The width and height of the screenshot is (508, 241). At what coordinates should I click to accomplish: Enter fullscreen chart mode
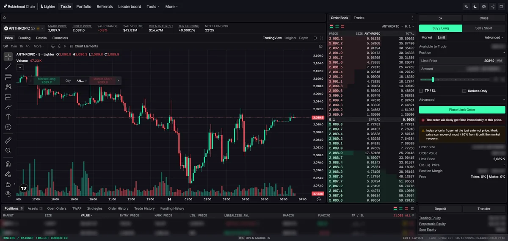pyautogui.click(x=321, y=38)
